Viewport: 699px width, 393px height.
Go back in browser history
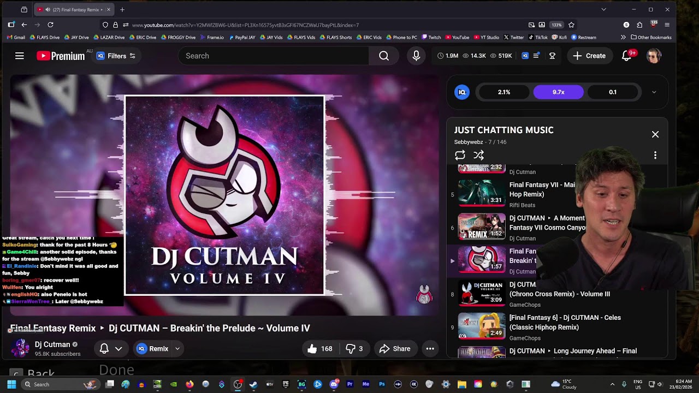point(24,25)
